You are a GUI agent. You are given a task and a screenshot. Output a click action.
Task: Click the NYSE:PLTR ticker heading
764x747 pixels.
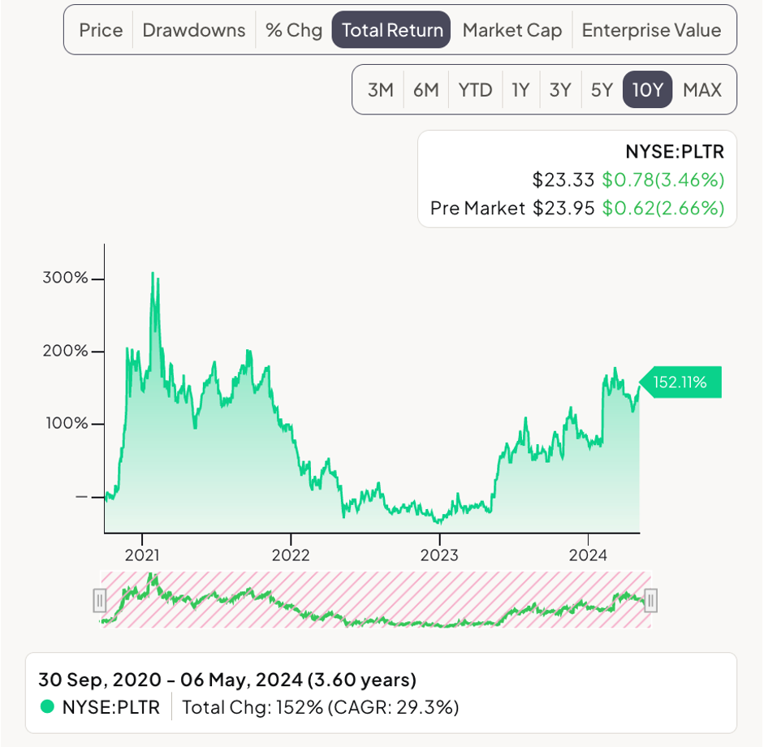[x=675, y=151]
